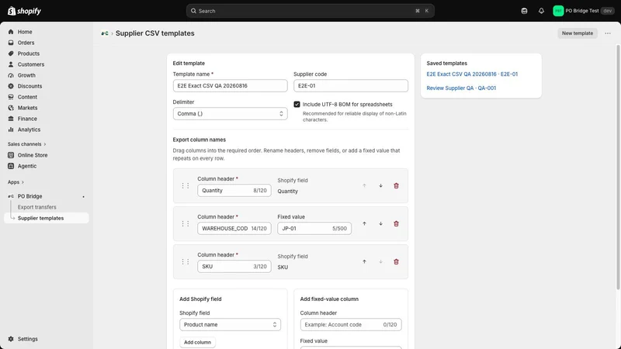Expand Sales channels section

tap(26, 144)
